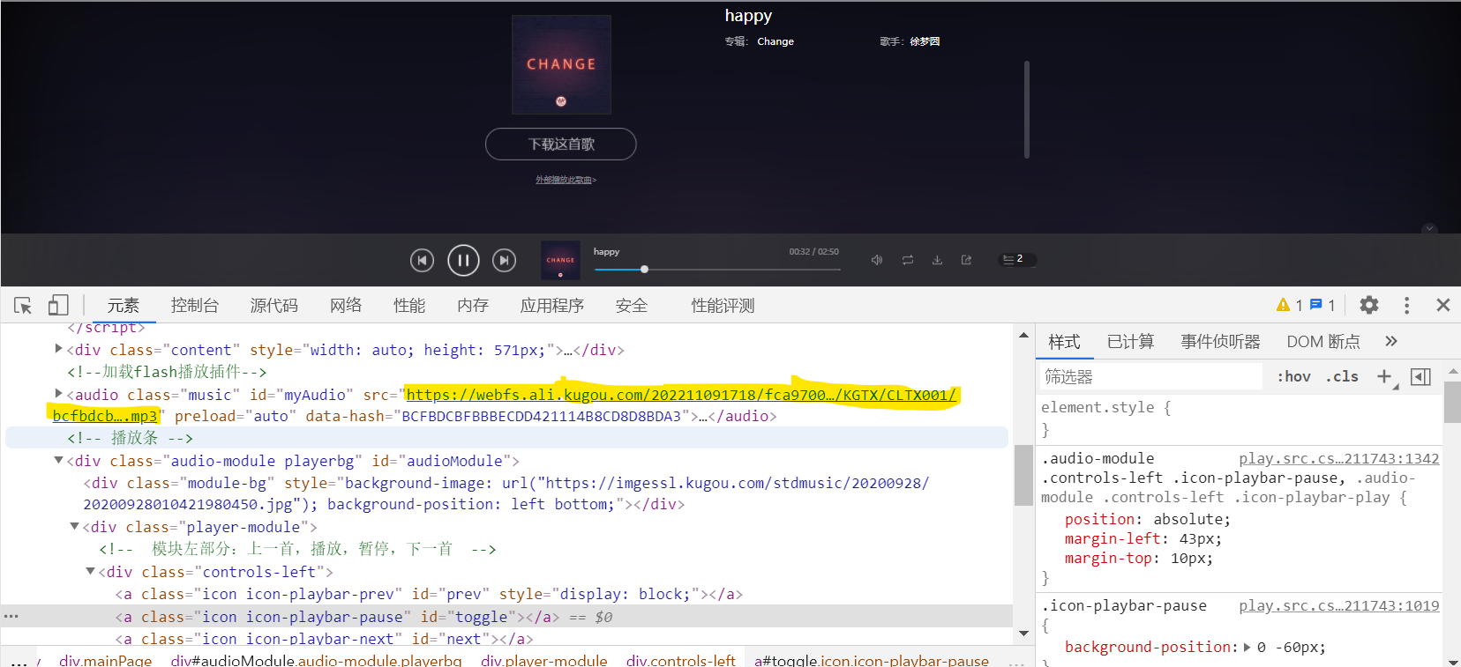1461x667 pixels.
Task: Click the blue message count indicator
Action: point(1322,305)
